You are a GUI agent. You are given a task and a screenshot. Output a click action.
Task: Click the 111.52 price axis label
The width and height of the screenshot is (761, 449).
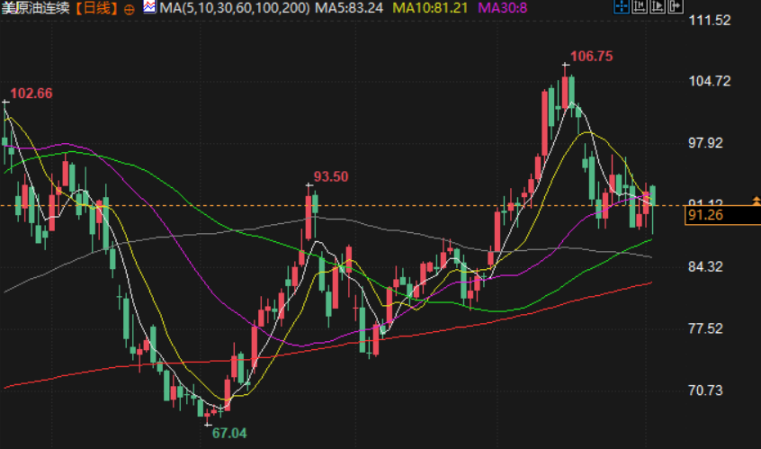click(710, 21)
